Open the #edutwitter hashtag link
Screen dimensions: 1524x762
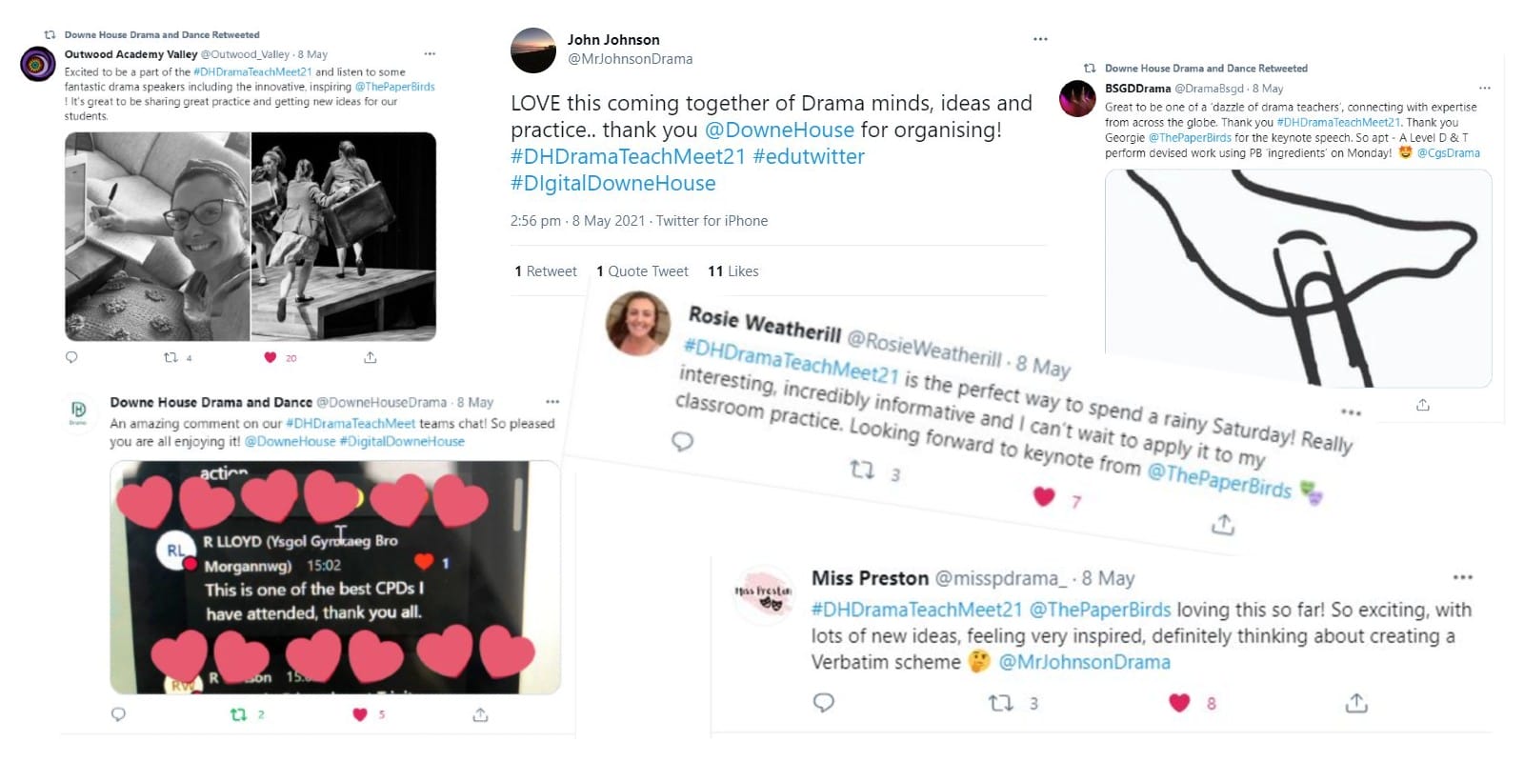(x=809, y=156)
